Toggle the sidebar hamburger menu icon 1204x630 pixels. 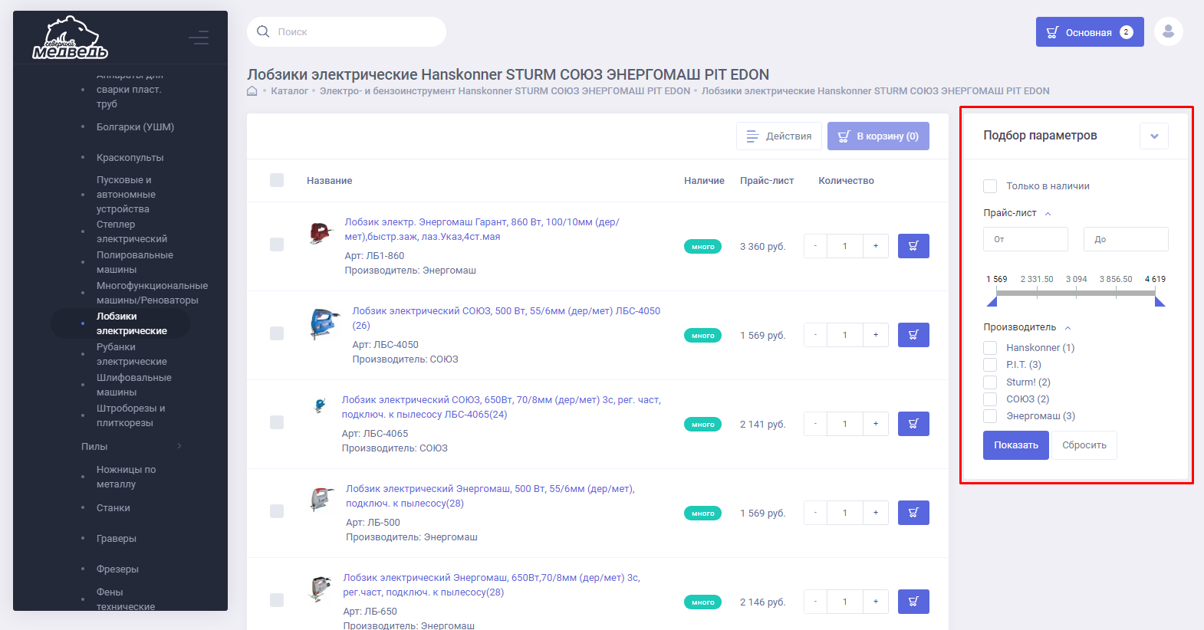(199, 38)
